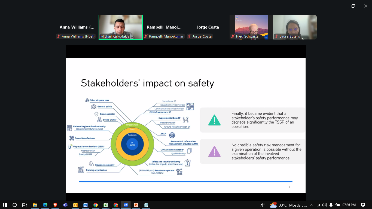Open Brave browser from the taskbar

tap(55, 205)
